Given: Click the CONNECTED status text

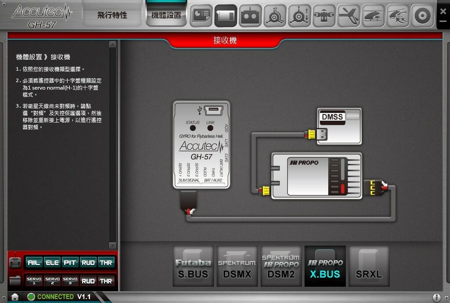Looking at the screenshot, I should [x=55, y=297].
